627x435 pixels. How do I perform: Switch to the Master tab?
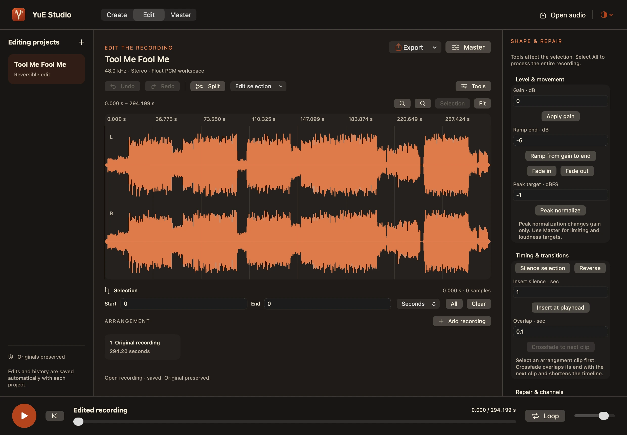tap(180, 15)
